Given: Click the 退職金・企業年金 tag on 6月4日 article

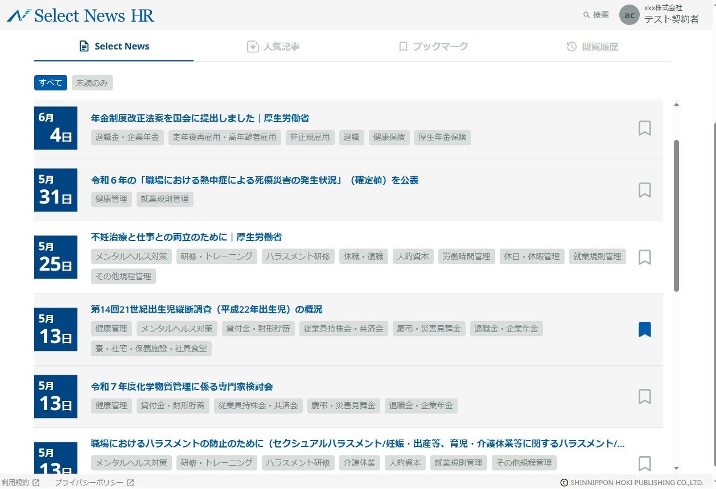Looking at the screenshot, I should point(127,137).
